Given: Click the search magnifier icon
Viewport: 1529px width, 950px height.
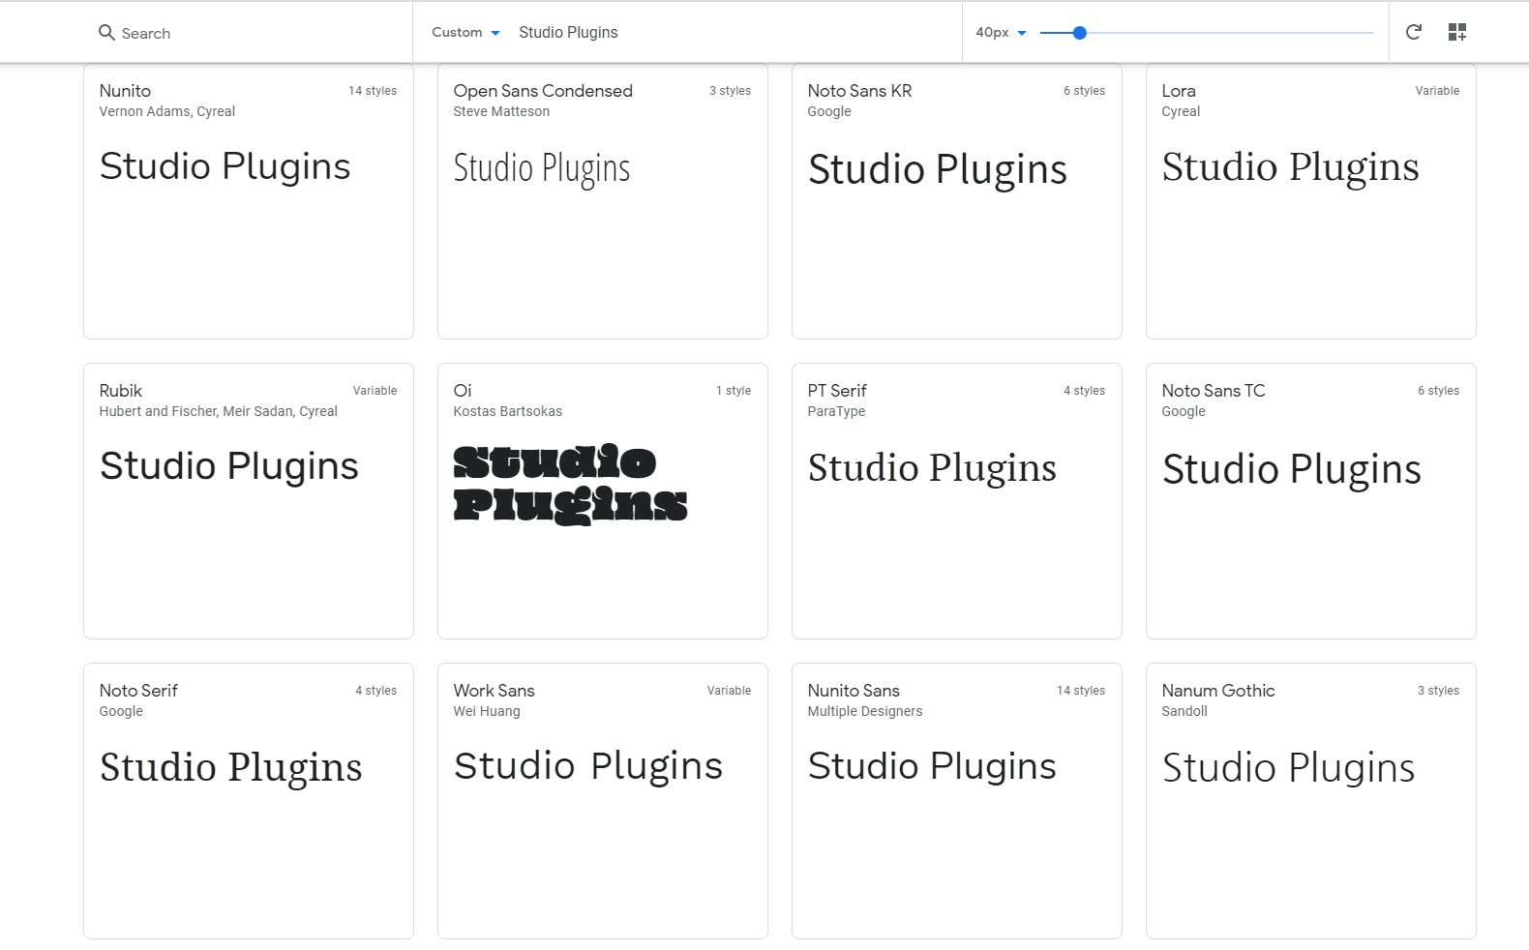Looking at the screenshot, I should (106, 33).
